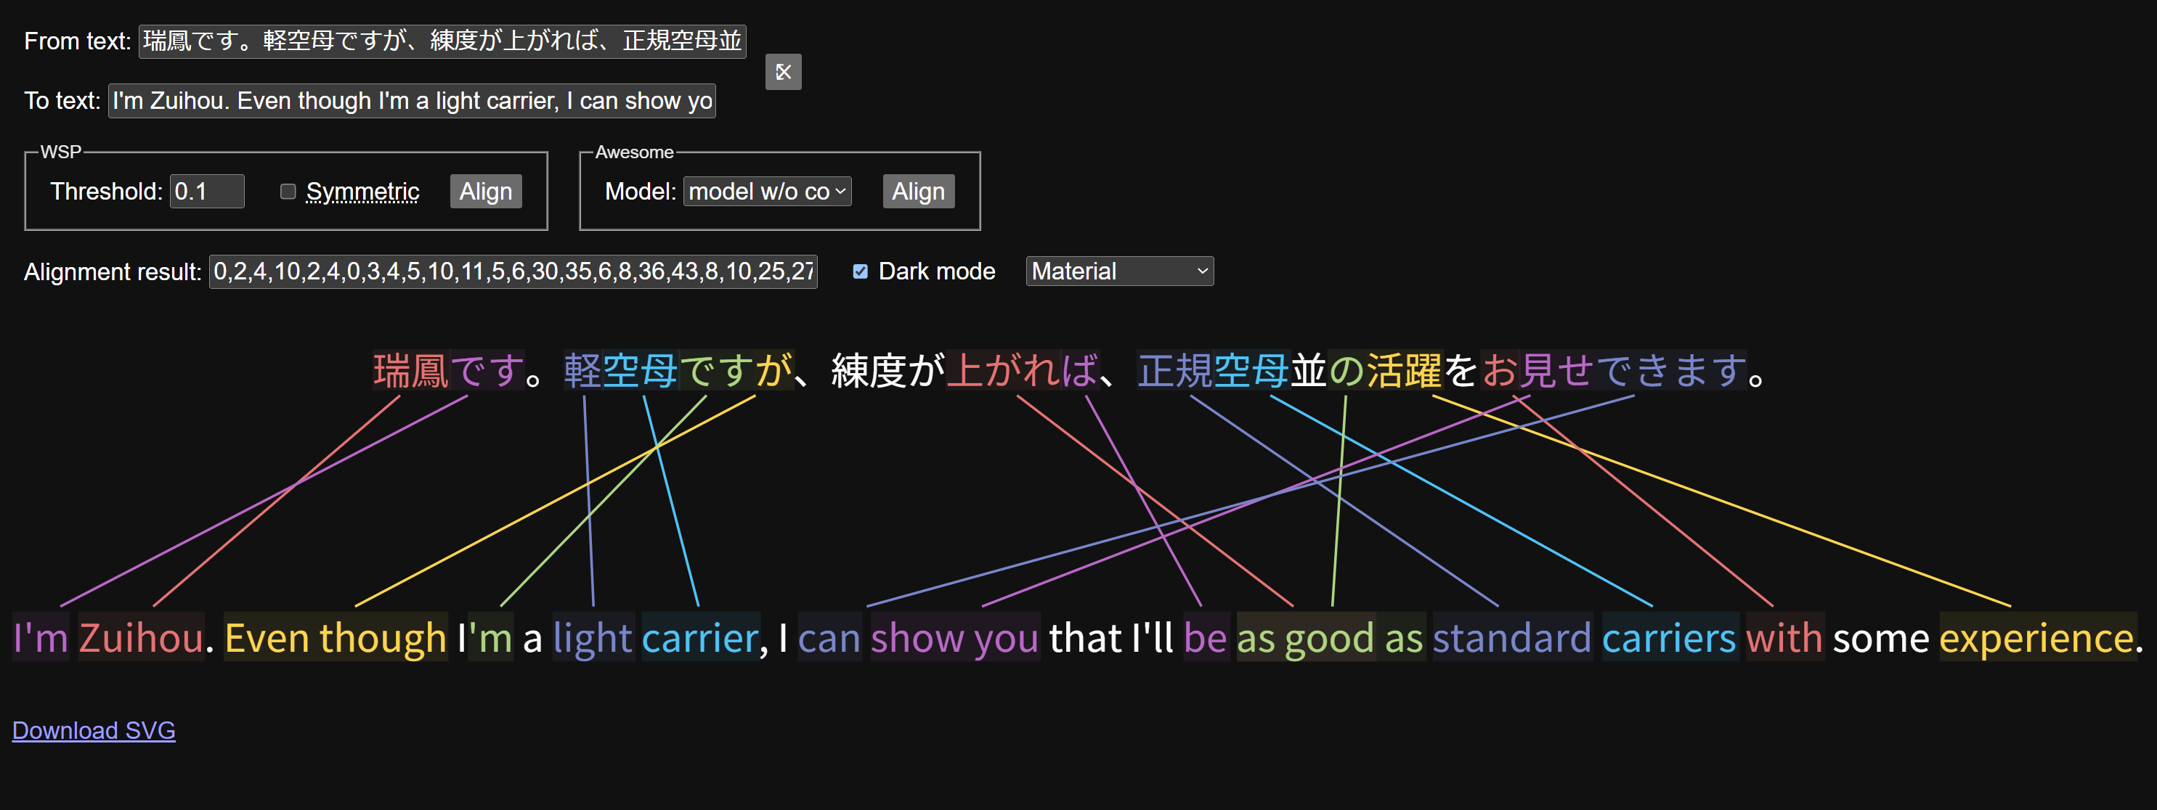Turn off Dark mode checkbox
Viewport: 2157px width, 810px height.
[x=860, y=271]
